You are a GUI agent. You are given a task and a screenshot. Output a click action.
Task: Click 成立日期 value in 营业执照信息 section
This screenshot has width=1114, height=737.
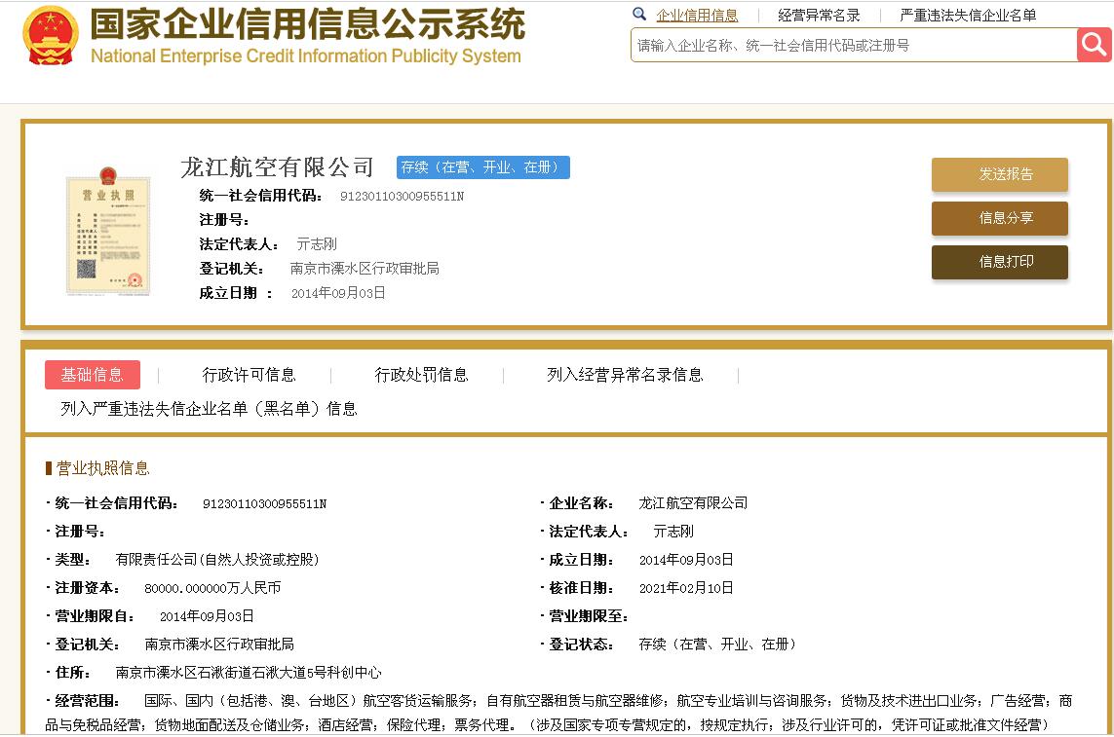click(686, 560)
